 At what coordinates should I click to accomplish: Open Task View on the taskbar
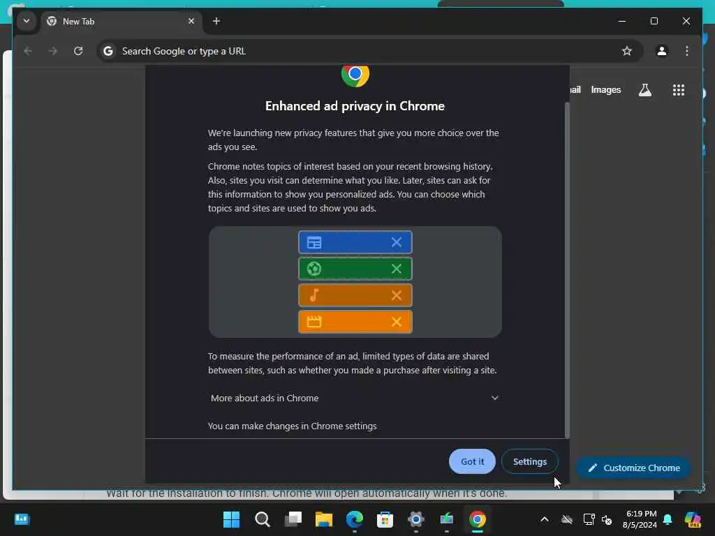click(x=293, y=519)
